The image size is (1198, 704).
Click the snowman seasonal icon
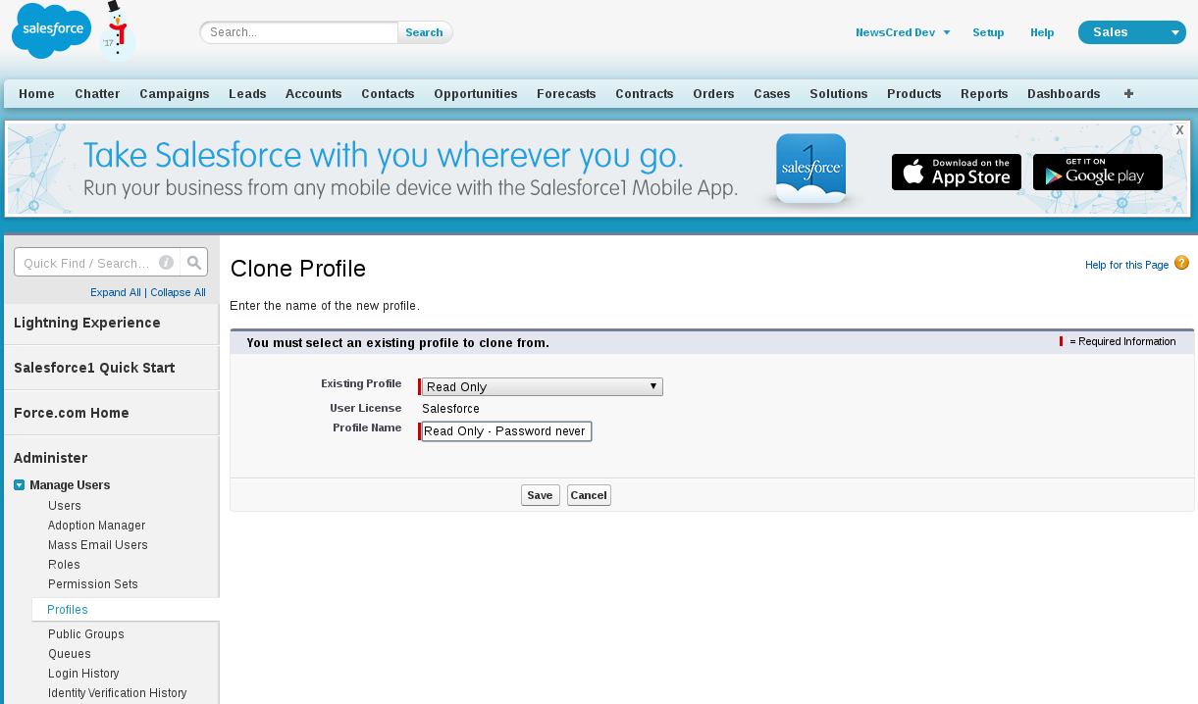coord(118,30)
